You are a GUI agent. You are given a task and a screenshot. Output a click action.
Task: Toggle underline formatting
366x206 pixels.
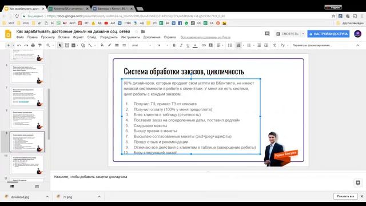click(188, 45)
